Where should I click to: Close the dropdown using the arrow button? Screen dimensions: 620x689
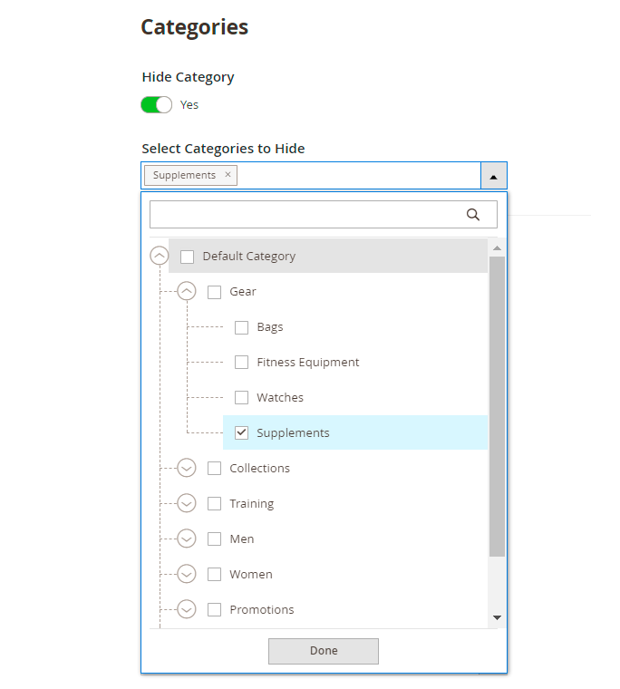(493, 176)
